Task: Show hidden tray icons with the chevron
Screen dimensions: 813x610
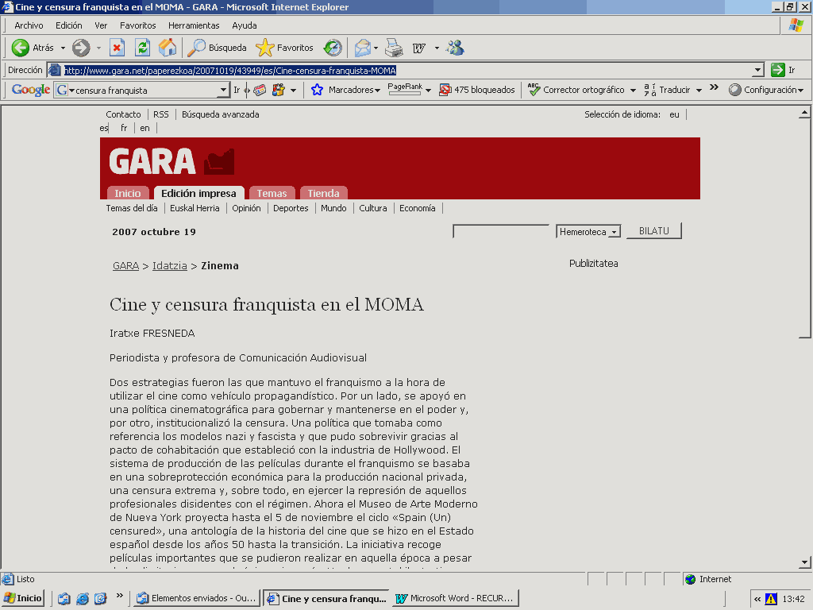Action: [757, 599]
